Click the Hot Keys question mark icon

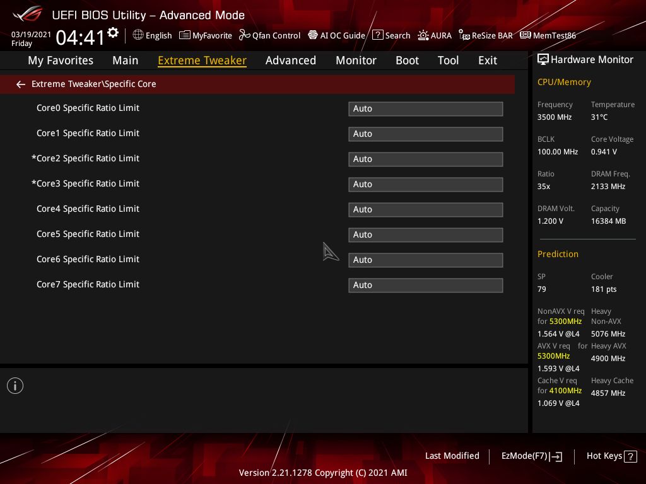coord(630,456)
